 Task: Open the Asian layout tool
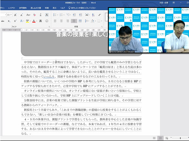pyautogui.click(x=87, y=15)
